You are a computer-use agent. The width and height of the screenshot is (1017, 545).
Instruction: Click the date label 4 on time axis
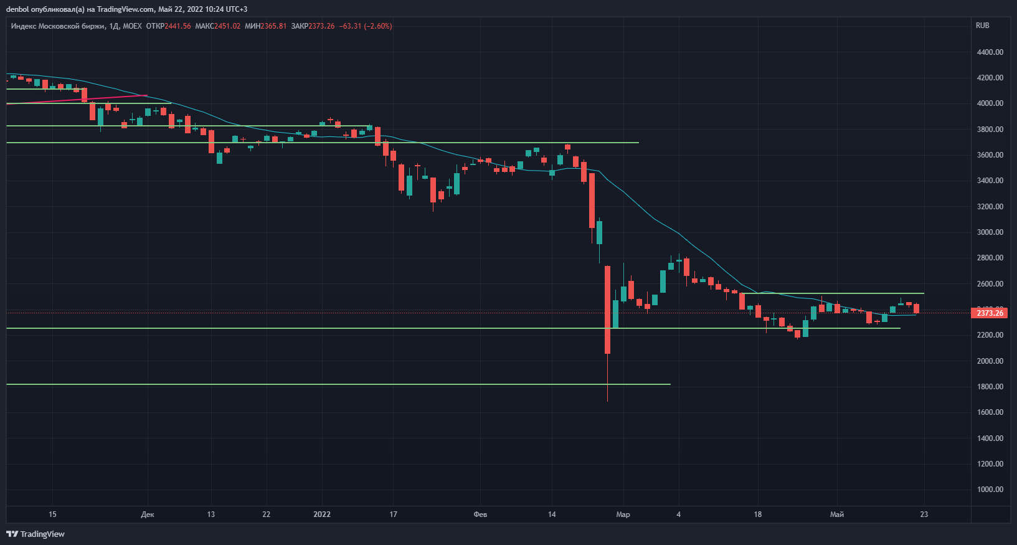click(679, 514)
